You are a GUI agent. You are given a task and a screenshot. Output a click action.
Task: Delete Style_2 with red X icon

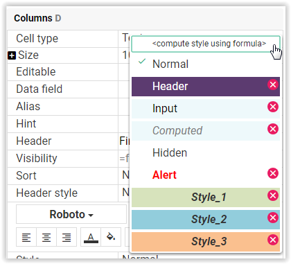click(x=273, y=218)
